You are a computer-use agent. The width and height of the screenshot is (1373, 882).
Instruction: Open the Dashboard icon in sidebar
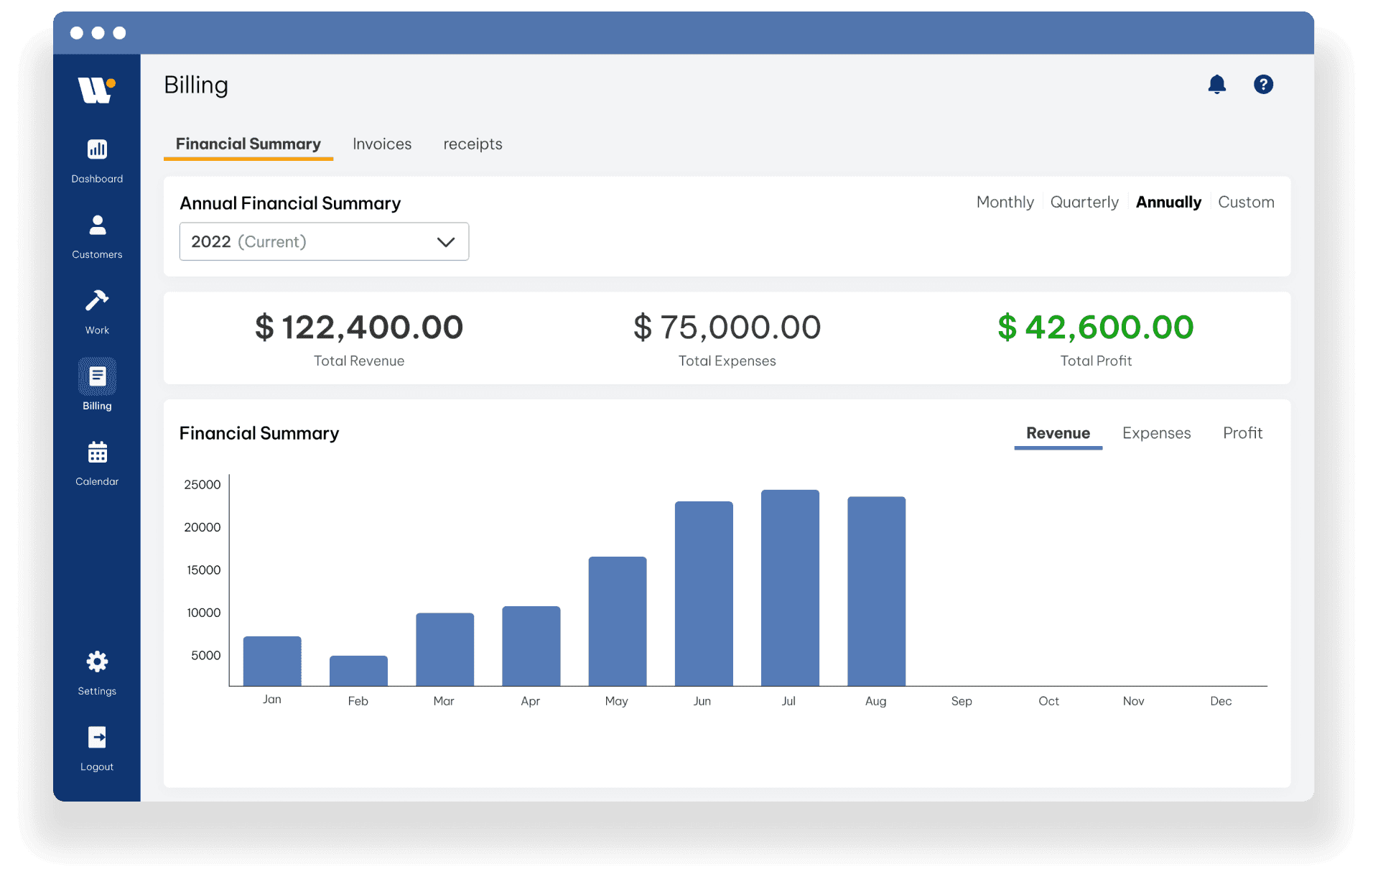pyautogui.click(x=97, y=149)
